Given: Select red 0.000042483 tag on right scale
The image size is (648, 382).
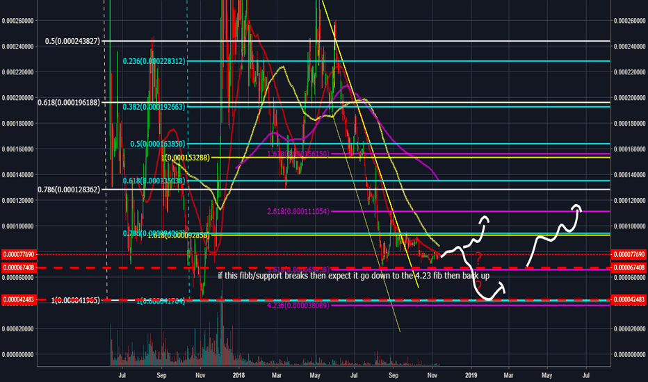Looking at the screenshot, I should click(x=629, y=299).
